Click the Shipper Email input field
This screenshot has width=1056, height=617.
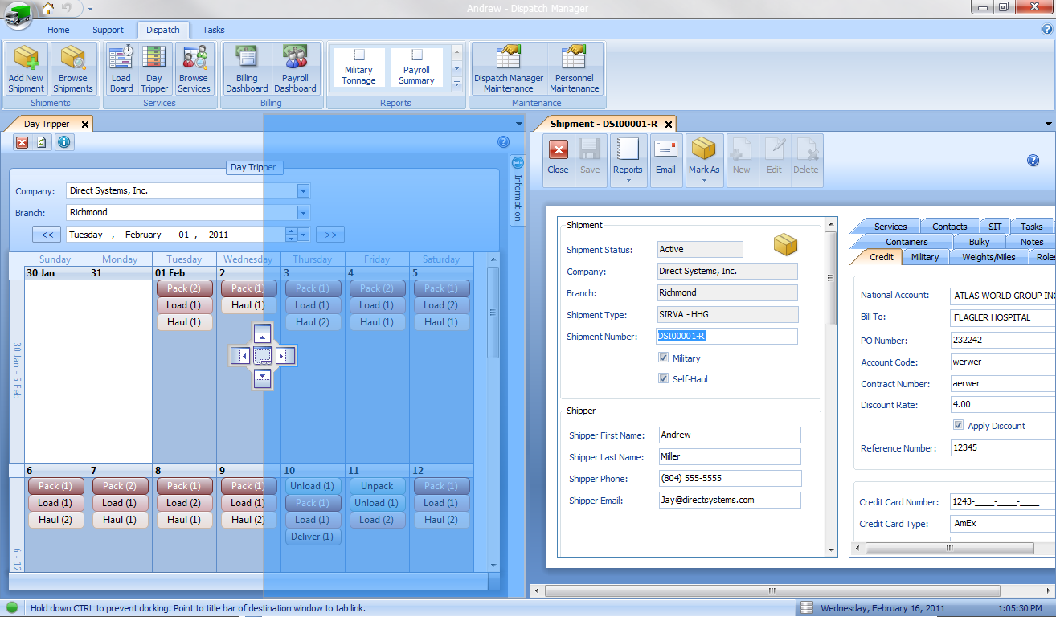tap(729, 500)
